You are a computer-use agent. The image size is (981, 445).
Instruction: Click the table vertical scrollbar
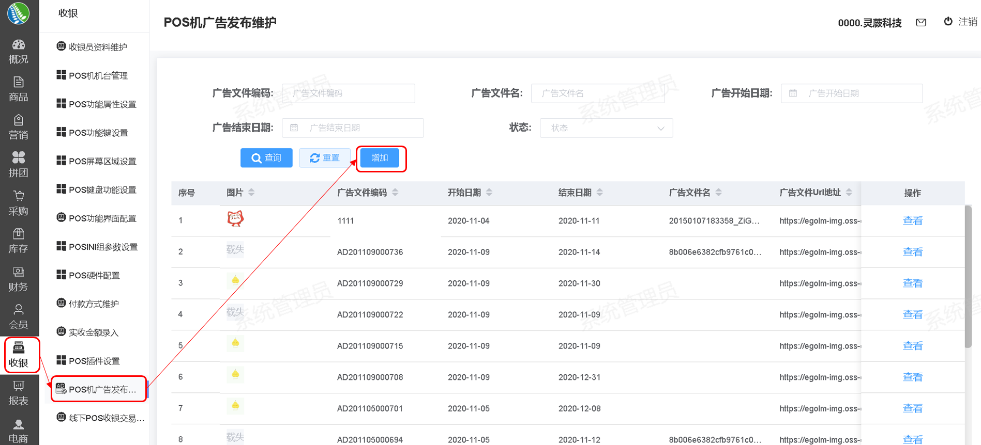pos(968,277)
